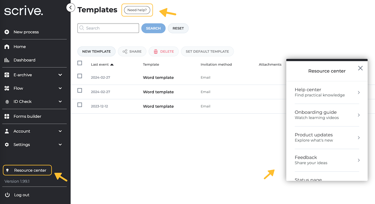This screenshot has width=375, height=204.
Task: Expand the E-archive menu chevron
Action: tap(60, 75)
